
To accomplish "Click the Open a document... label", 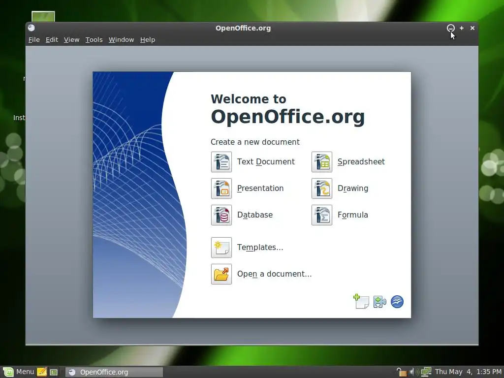I will pyautogui.click(x=274, y=274).
